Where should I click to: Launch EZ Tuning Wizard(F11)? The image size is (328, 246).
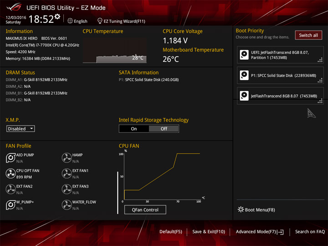pyautogui.click(x=124, y=21)
